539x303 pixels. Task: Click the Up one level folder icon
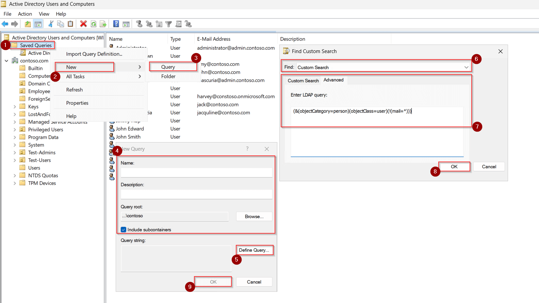coord(28,24)
